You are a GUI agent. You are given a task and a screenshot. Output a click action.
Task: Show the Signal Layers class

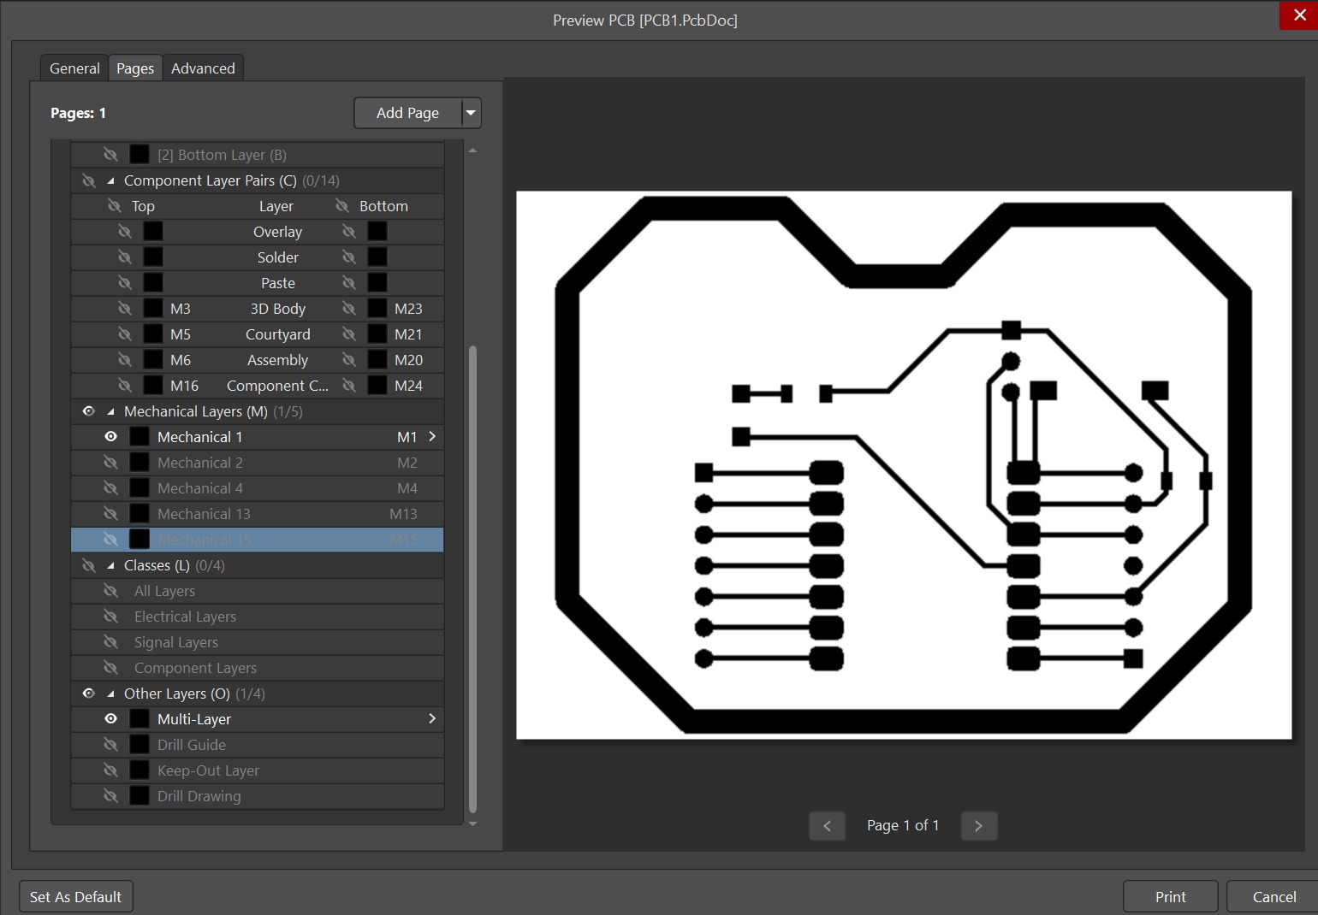110,642
